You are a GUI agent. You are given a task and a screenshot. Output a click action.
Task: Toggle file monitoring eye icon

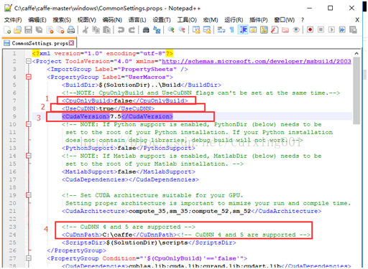[x=296, y=30]
